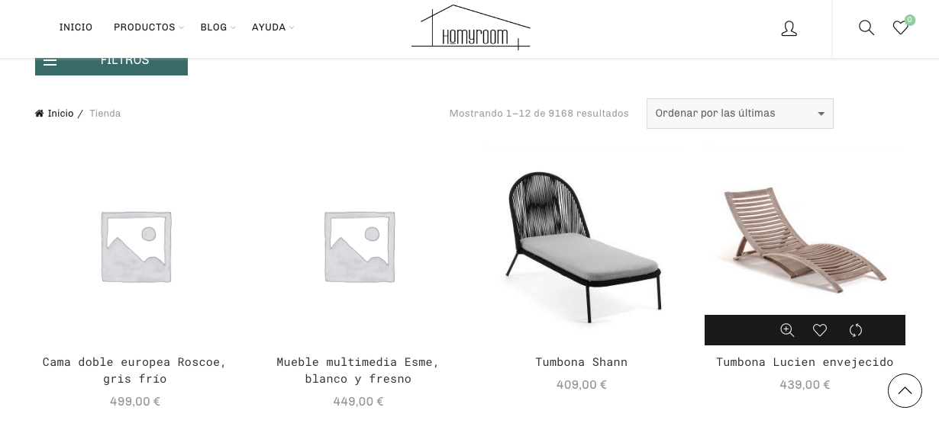This screenshot has height=433, width=939.
Task: Open Mueble multimedia Esme product link
Action: pos(358,370)
